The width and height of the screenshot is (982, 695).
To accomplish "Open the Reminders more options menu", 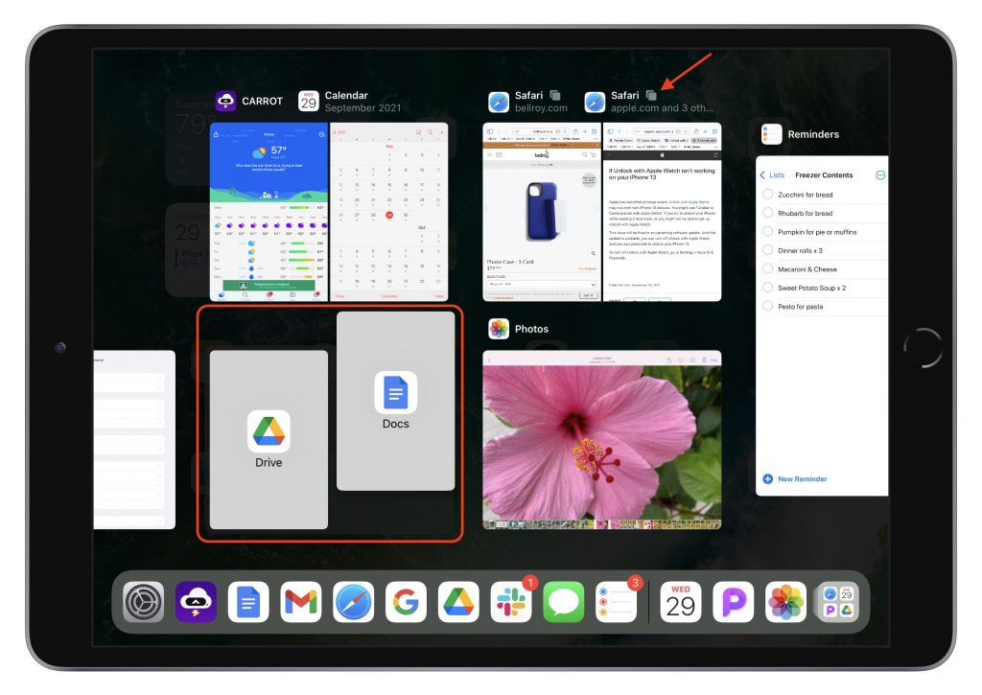I will point(879,175).
